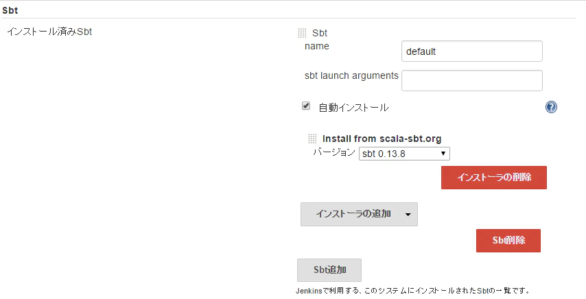586x299 pixels.
Task: Click the drag handle beside Install from scala-sbt.org
Action: pyautogui.click(x=312, y=139)
